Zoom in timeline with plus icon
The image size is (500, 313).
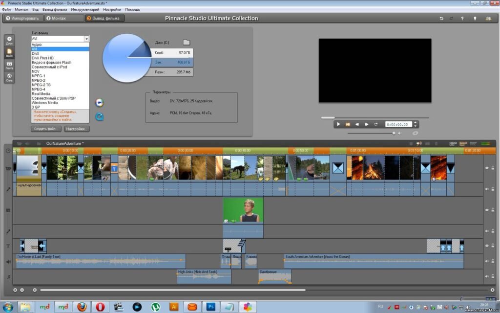15,290
